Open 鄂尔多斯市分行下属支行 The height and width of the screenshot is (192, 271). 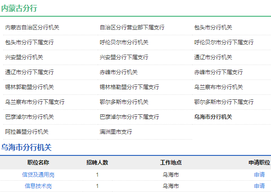click(x=224, y=102)
